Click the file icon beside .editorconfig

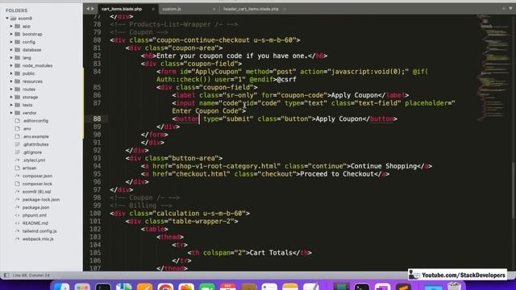(18, 121)
